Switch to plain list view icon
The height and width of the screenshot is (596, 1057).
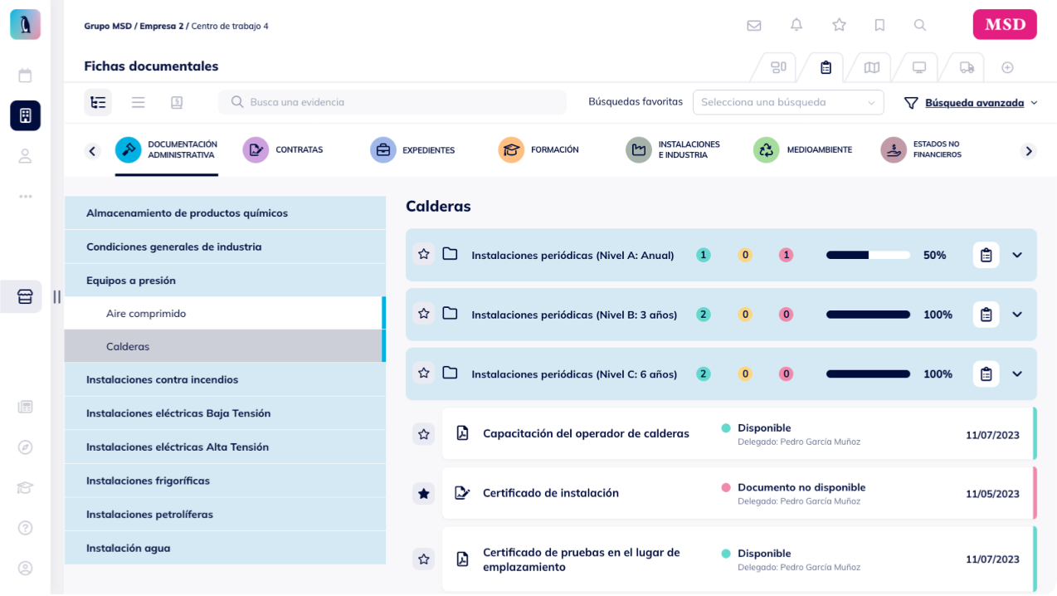coord(138,102)
